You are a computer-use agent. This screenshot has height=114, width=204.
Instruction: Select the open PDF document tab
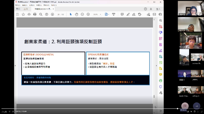tap(43, 9)
